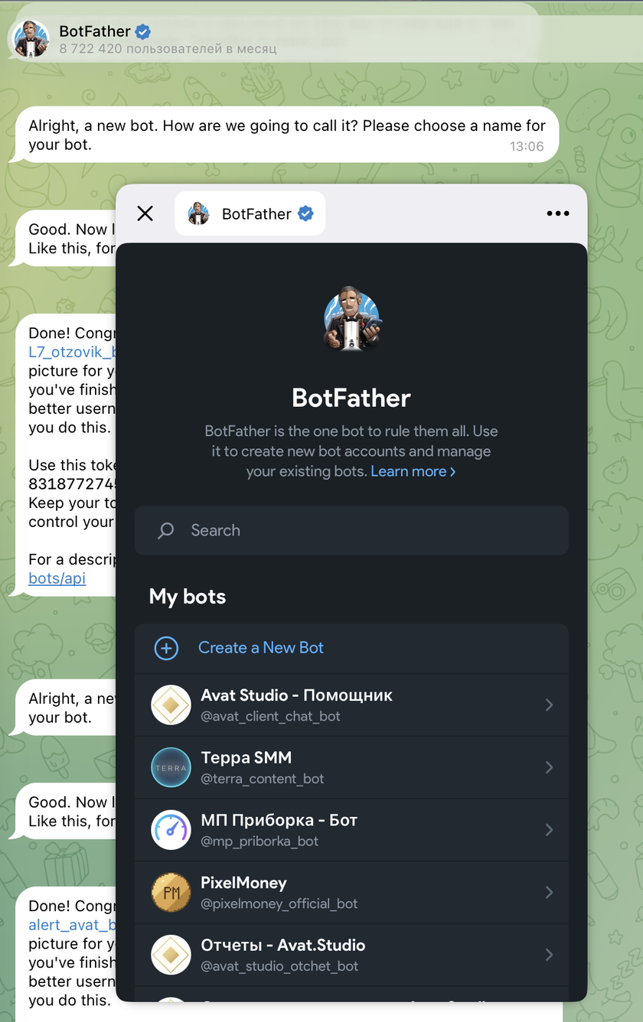Click the PM coin avatar icon
The image size is (643, 1022).
171,893
